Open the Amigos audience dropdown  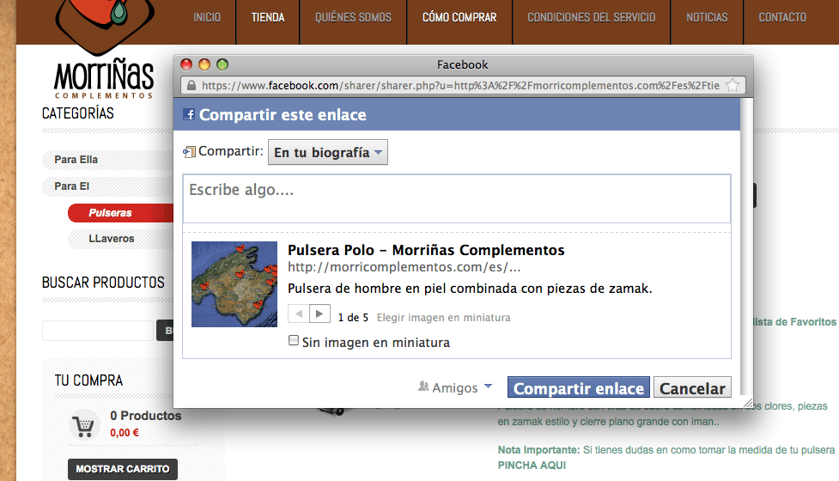(455, 387)
